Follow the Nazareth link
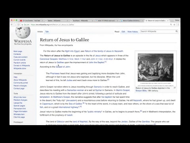The image size is (190, 143). tap(138, 100)
